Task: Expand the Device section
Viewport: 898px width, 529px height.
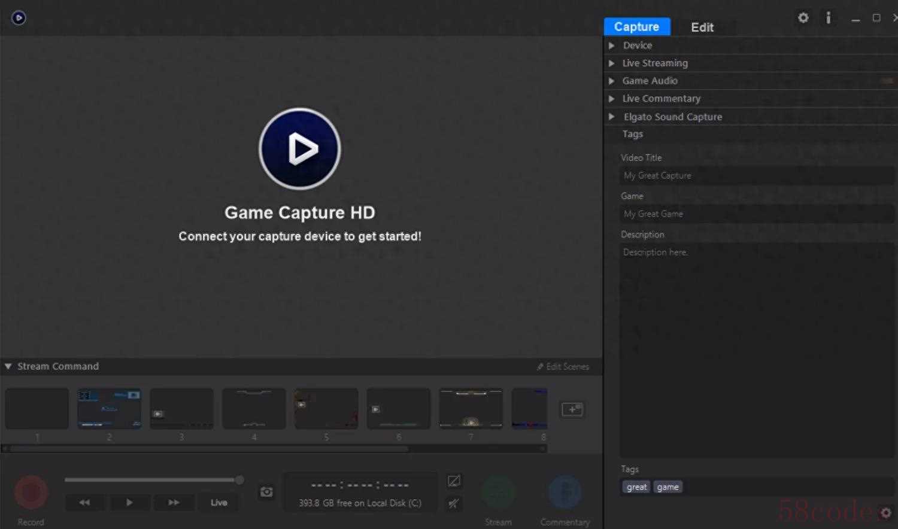Action: pyautogui.click(x=637, y=45)
